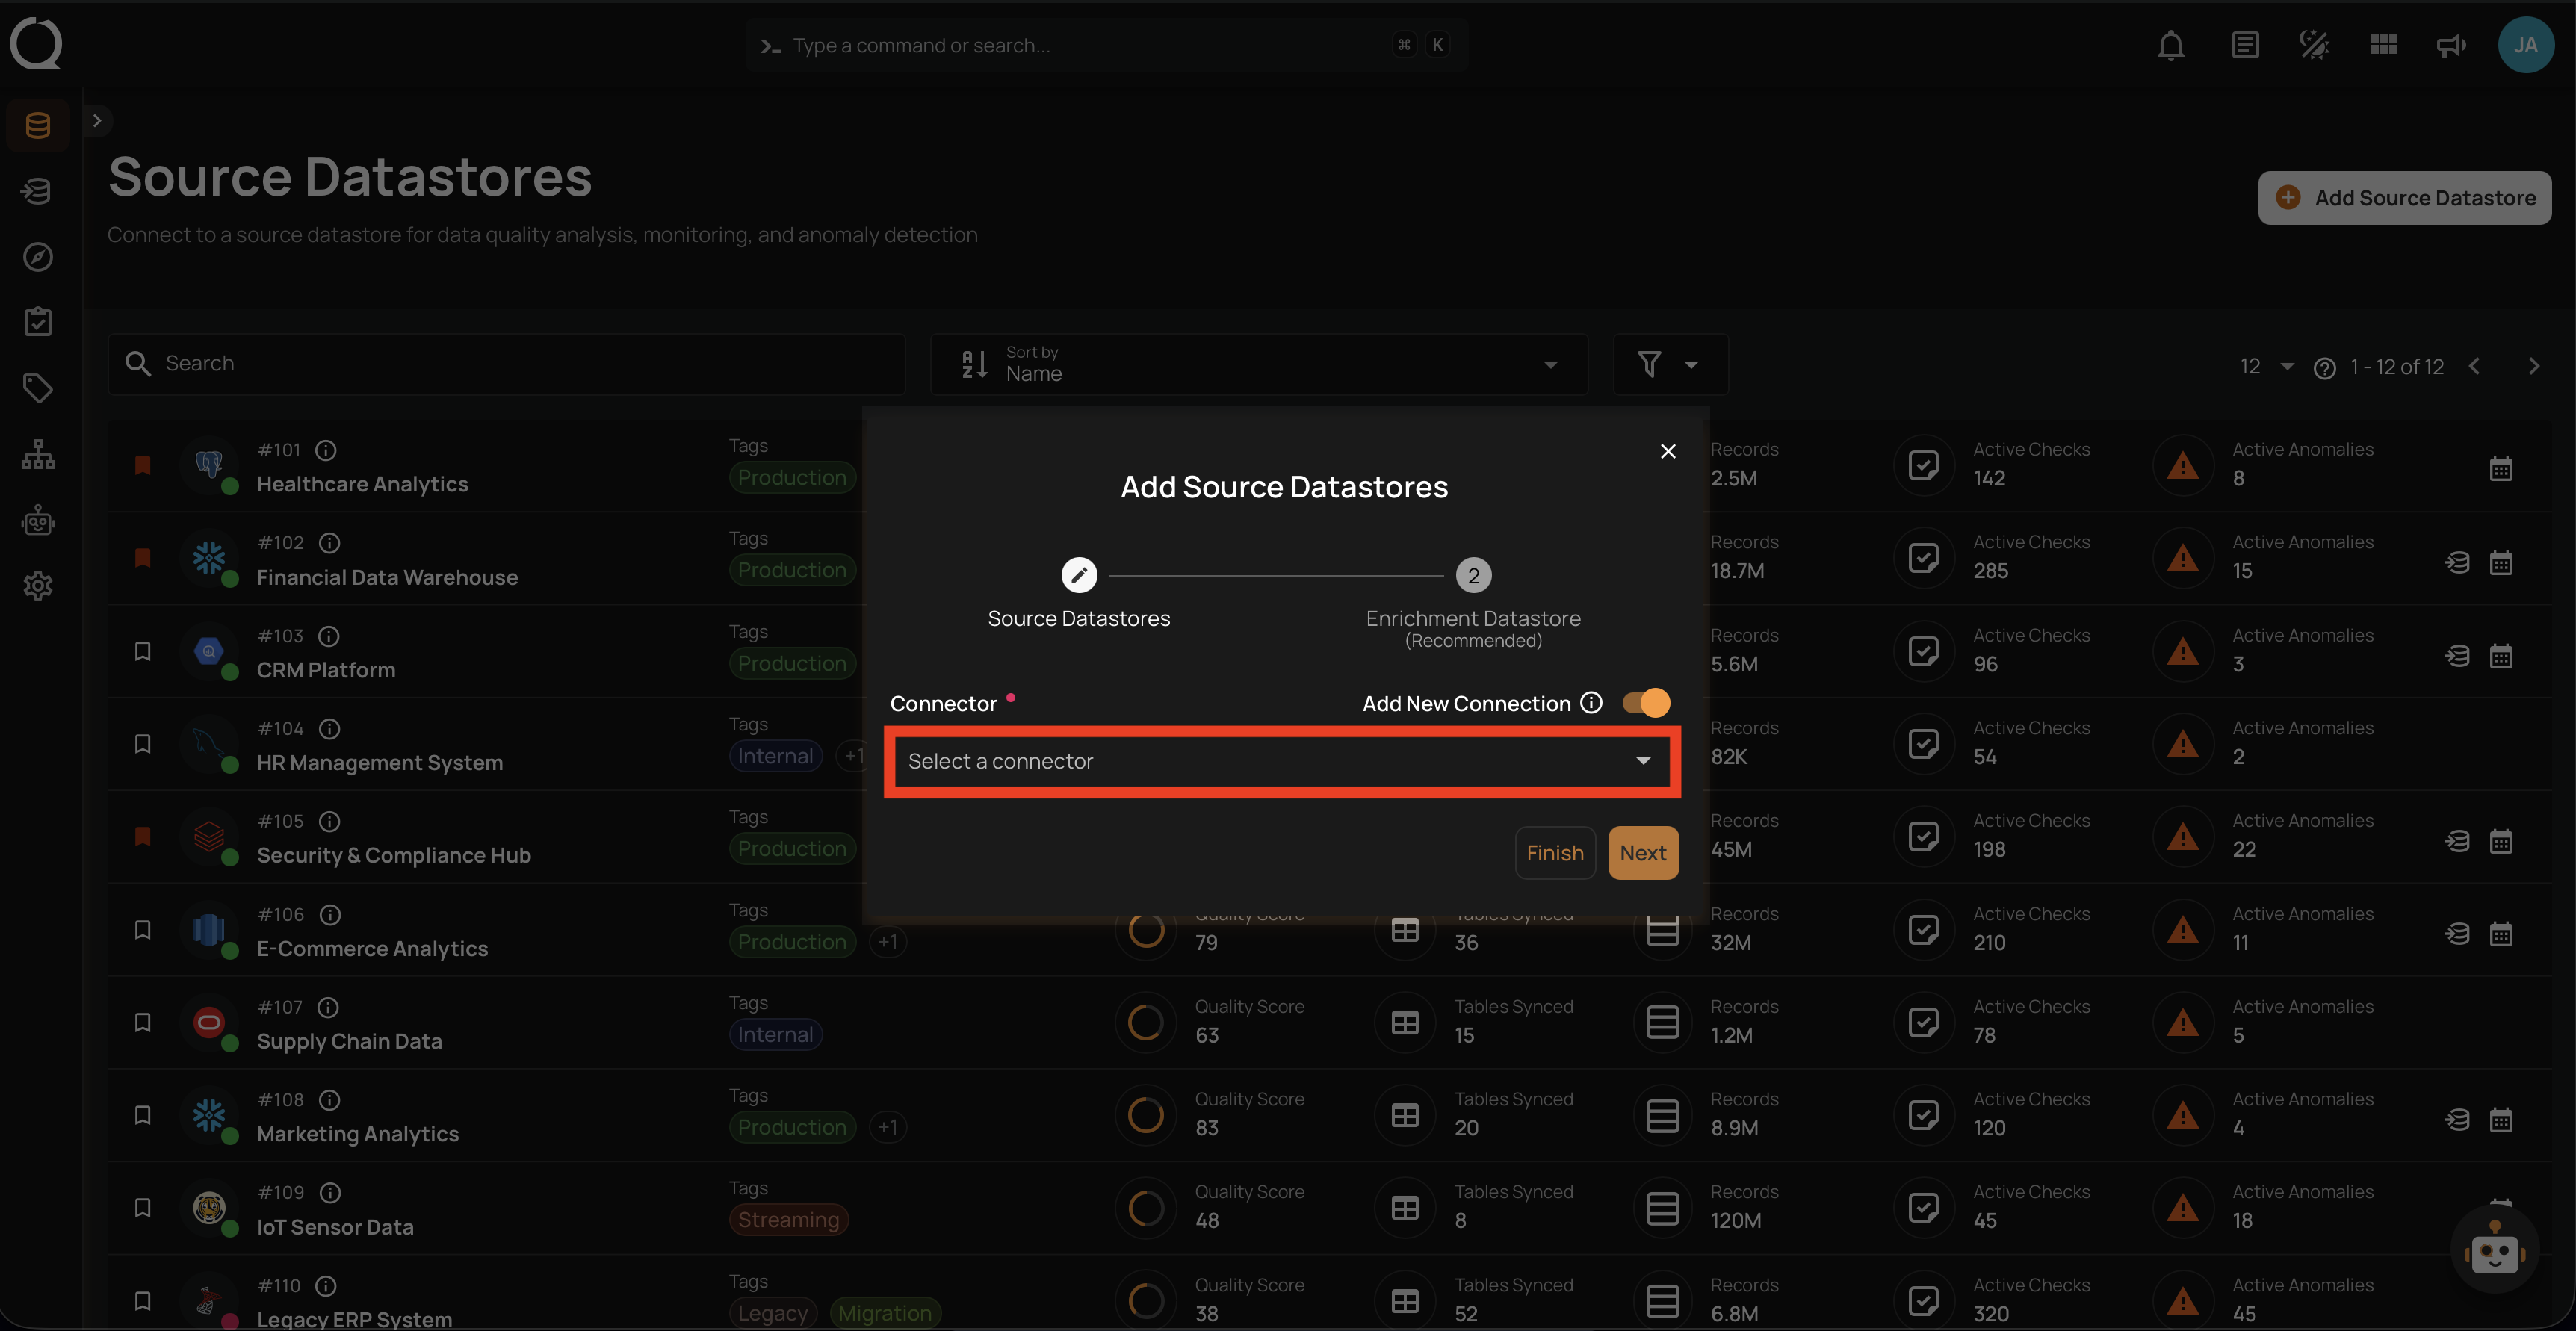The width and height of the screenshot is (2576, 1331).
Task: Toggle the Add New Connection switch
Action: click(1646, 703)
